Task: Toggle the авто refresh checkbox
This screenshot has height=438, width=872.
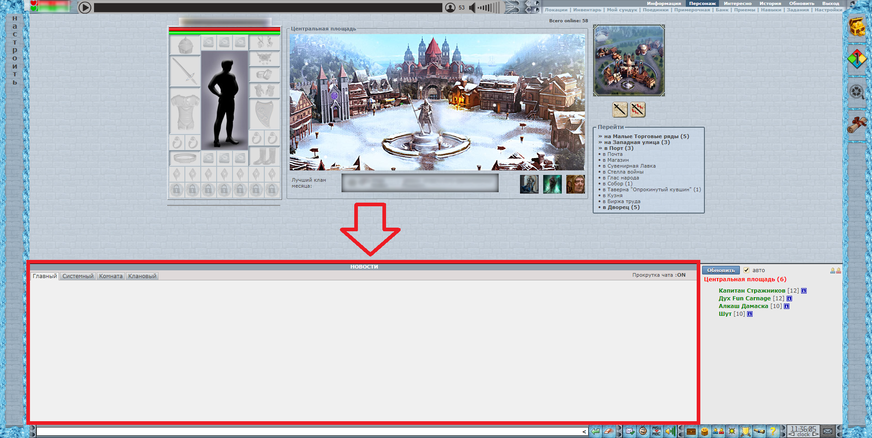Action: (x=746, y=270)
